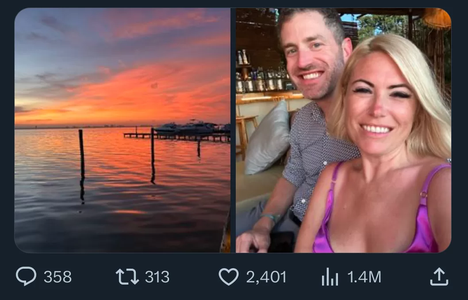This screenshot has width=468, height=300.
Task: Open the view analytics bar chart icon
Action: click(330, 277)
